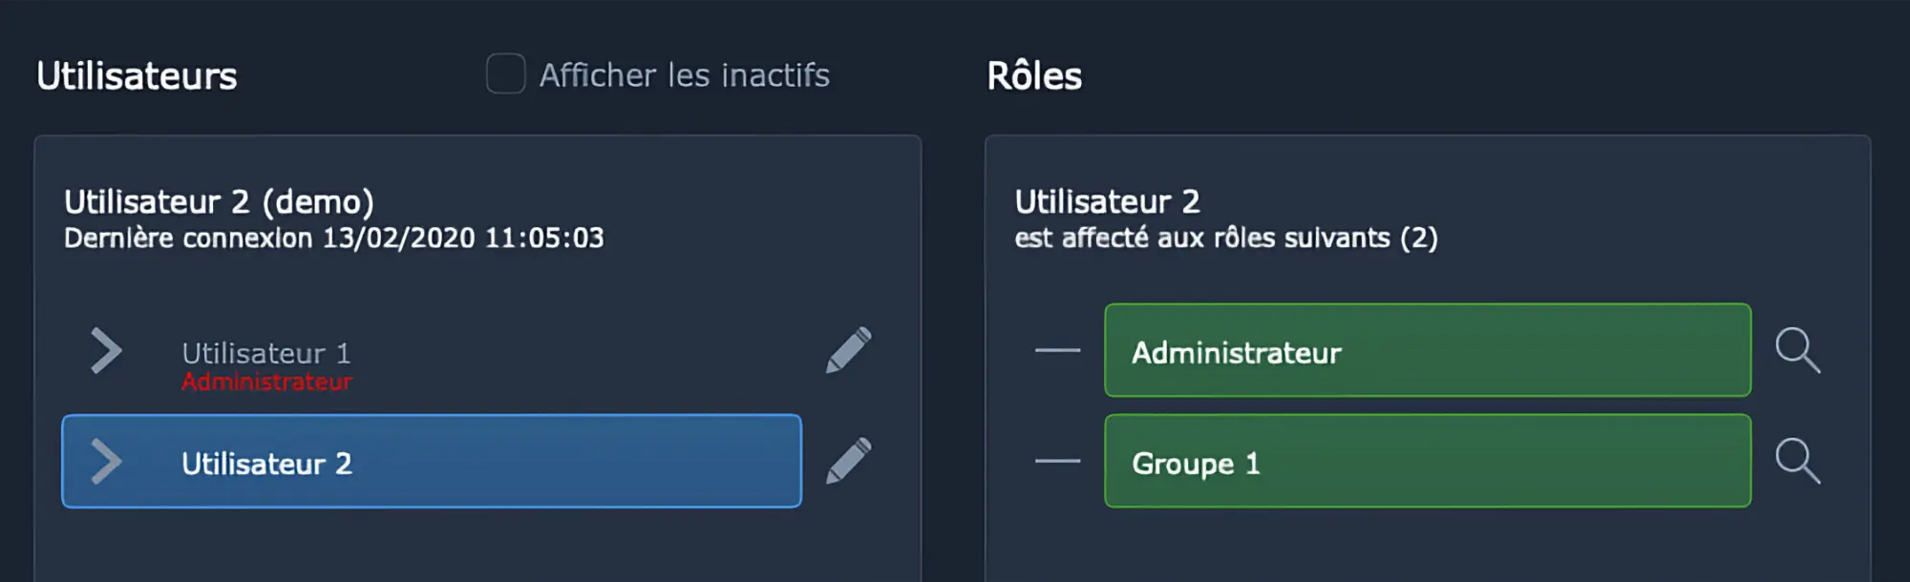1910x582 pixels.
Task: Edit Utilisateur 2 with the pencil icon
Action: point(848,461)
